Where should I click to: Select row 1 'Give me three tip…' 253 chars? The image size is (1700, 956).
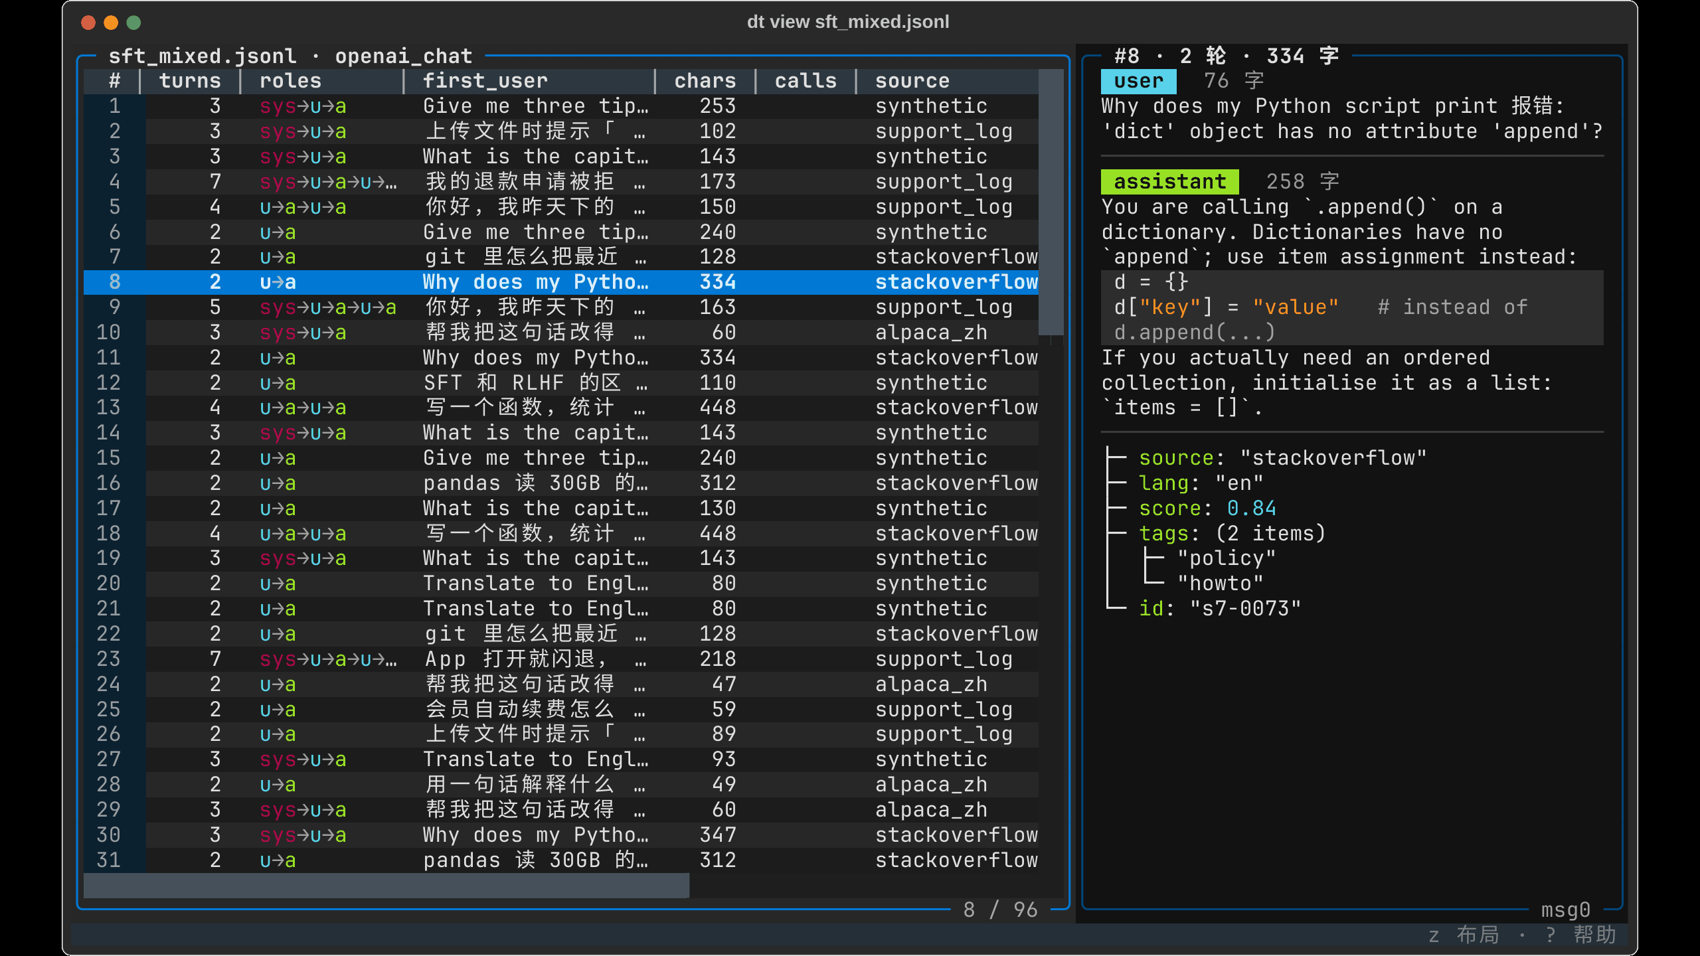[561, 106]
